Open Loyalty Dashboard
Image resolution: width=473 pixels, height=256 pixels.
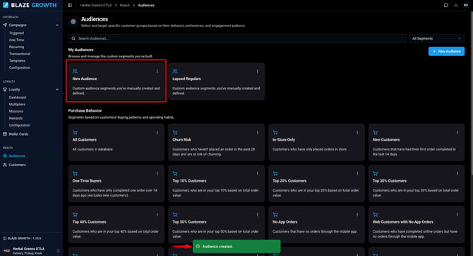coord(17,98)
